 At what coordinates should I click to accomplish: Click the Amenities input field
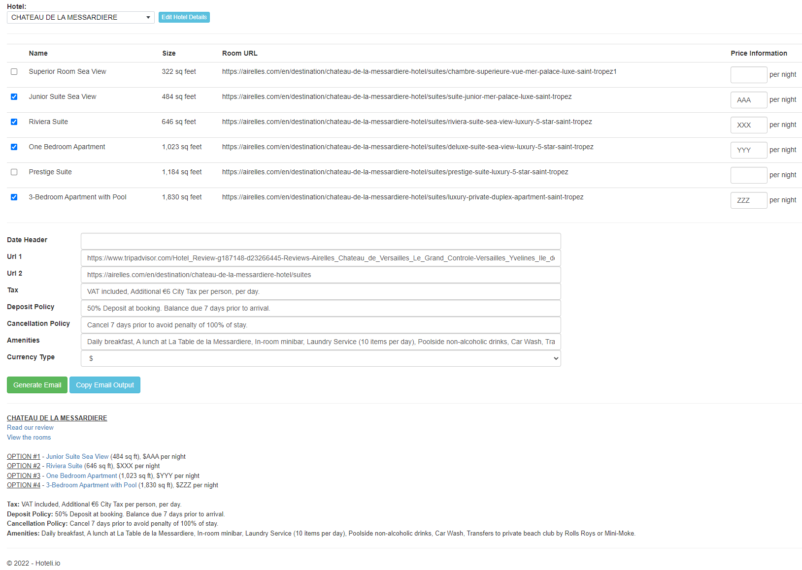pyautogui.click(x=321, y=342)
